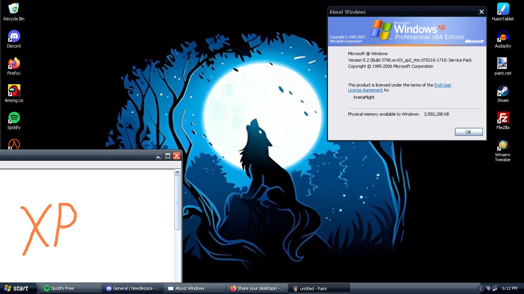Viewport: 524px width, 294px height.
Task: Minimize the Paint window
Action: point(159,155)
